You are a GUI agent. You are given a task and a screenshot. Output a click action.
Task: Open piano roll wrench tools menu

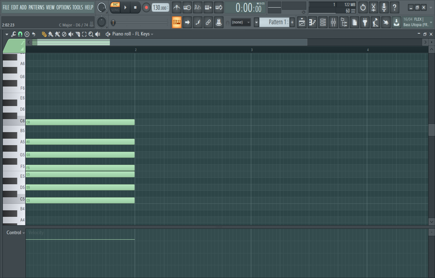[x=13, y=34]
